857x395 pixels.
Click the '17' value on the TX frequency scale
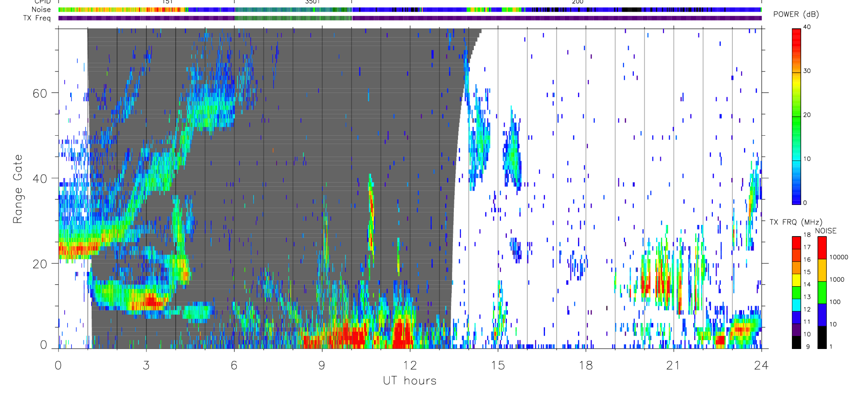click(x=807, y=247)
